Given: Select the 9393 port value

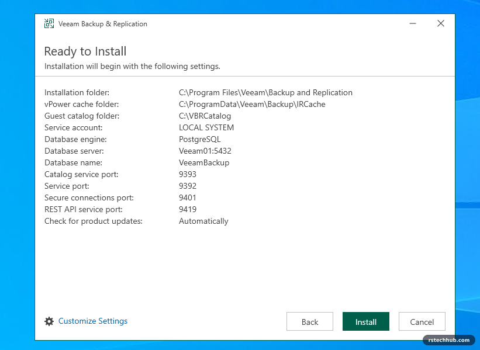Looking at the screenshot, I should pyautogui.click(x=187, y=174).
